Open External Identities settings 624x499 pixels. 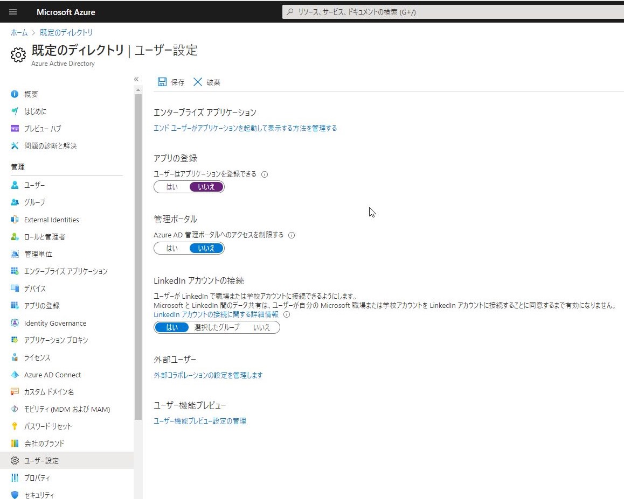(x=51, y=219)
